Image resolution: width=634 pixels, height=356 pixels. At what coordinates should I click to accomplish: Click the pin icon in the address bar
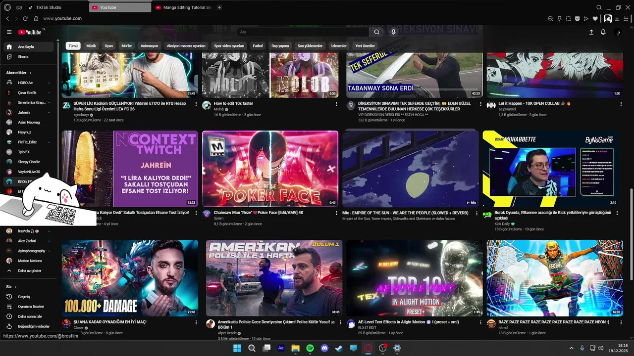(559, 19)
